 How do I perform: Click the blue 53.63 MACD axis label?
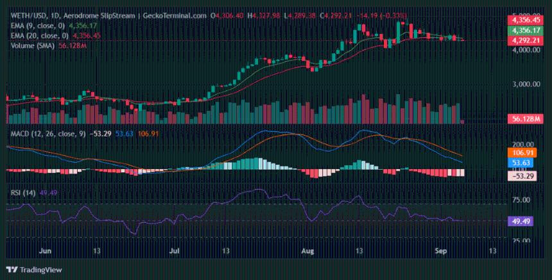[519, 163]
